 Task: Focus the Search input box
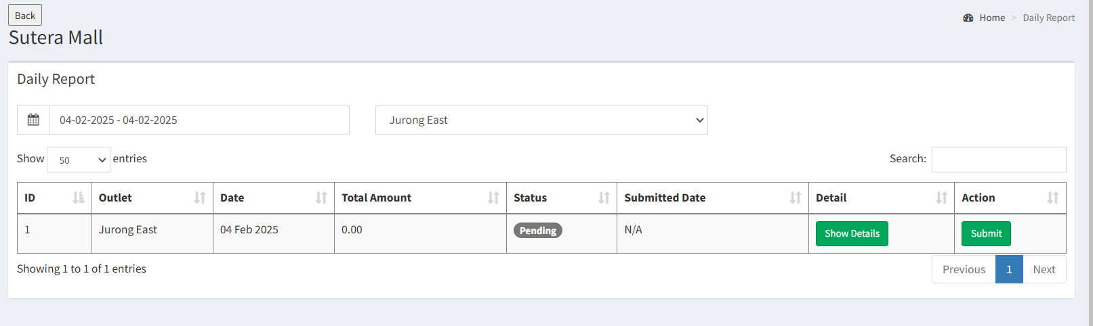[x=999, y=160]
